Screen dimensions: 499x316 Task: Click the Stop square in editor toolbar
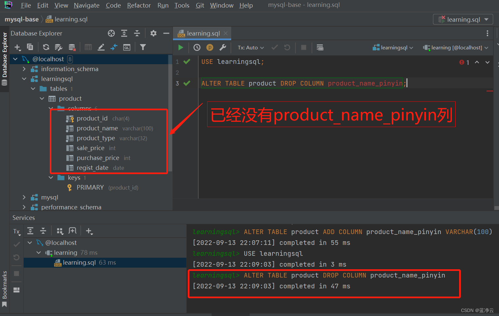[x=304, y=47]
